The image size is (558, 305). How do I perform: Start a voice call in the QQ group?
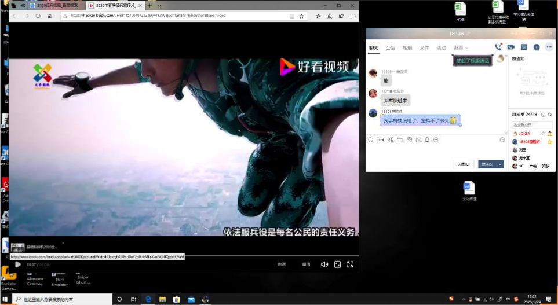click(x=498, y=47)
